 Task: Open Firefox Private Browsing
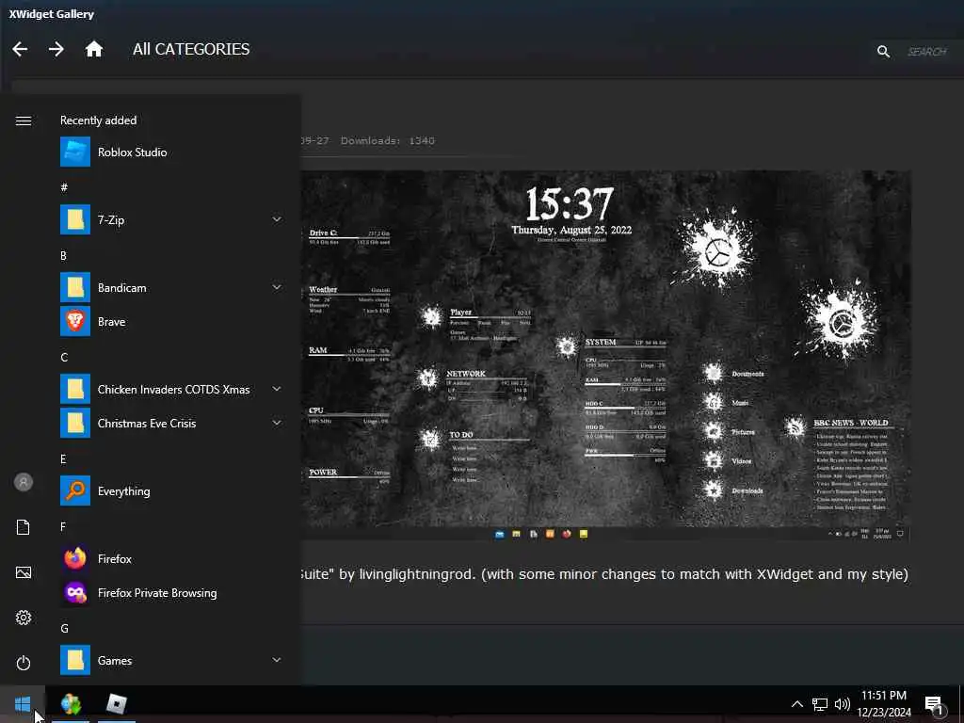(169, 593)
